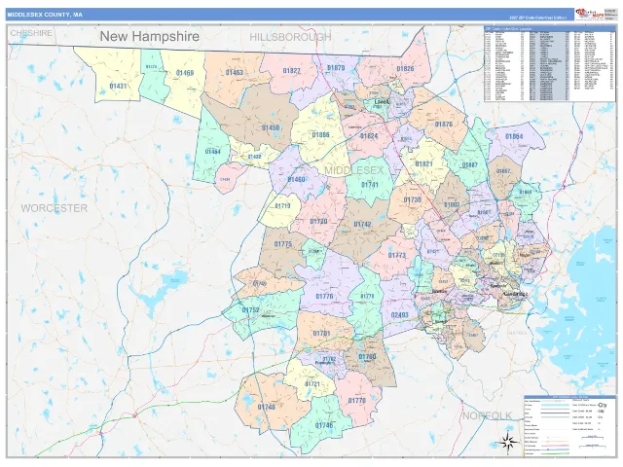Select the 01746 ZIP label
This screenshot has width=623, height=467.
point(324,426)
